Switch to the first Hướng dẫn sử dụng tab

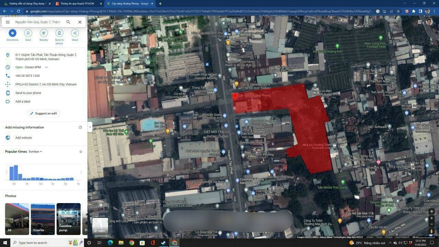26,3
